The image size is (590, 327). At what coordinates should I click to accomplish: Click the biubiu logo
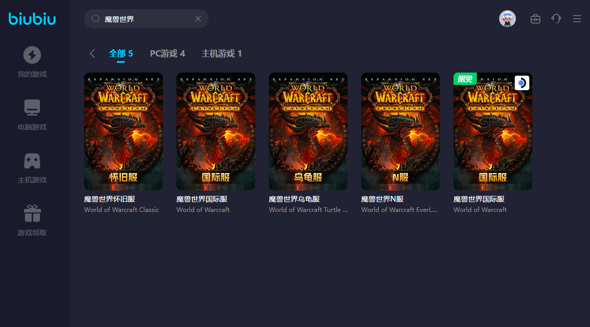(x=32, y=19)
